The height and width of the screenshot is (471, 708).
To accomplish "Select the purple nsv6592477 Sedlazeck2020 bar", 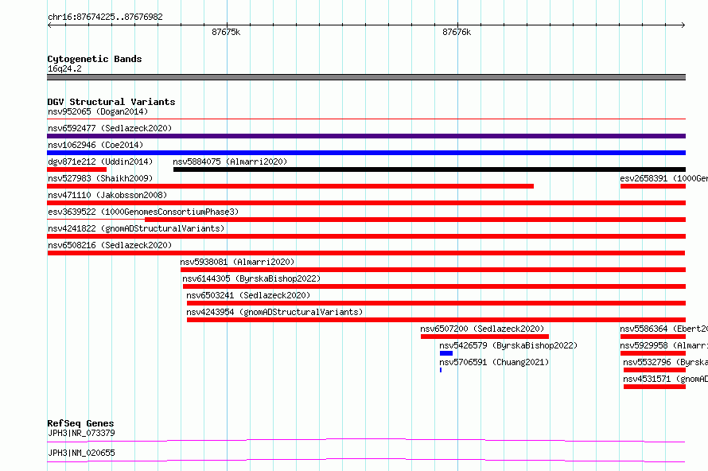I will coord(366,136).
